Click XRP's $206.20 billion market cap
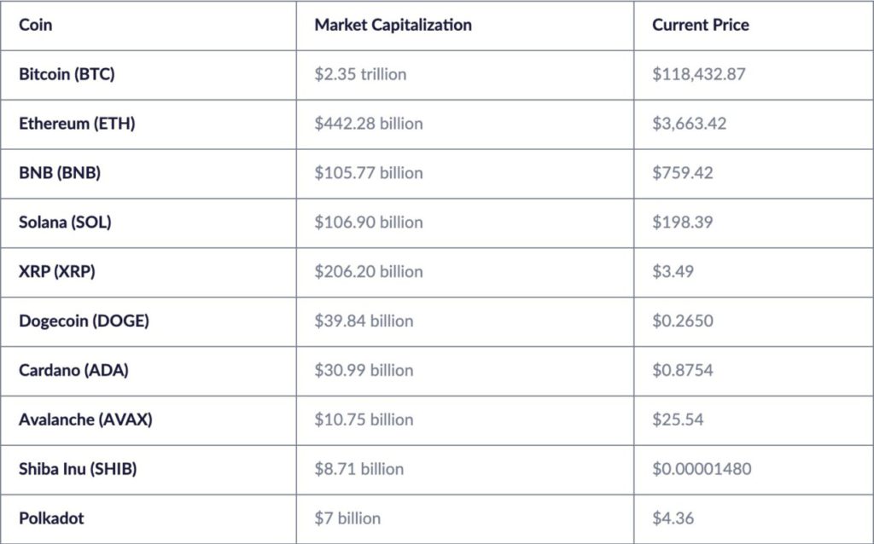The image size is (874, 544). point(369,272)
